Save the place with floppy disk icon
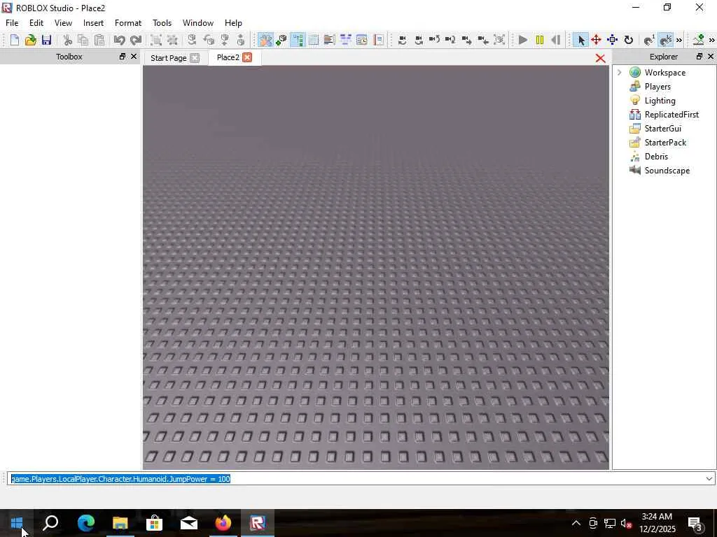717x537 pixels. (46, 40)
